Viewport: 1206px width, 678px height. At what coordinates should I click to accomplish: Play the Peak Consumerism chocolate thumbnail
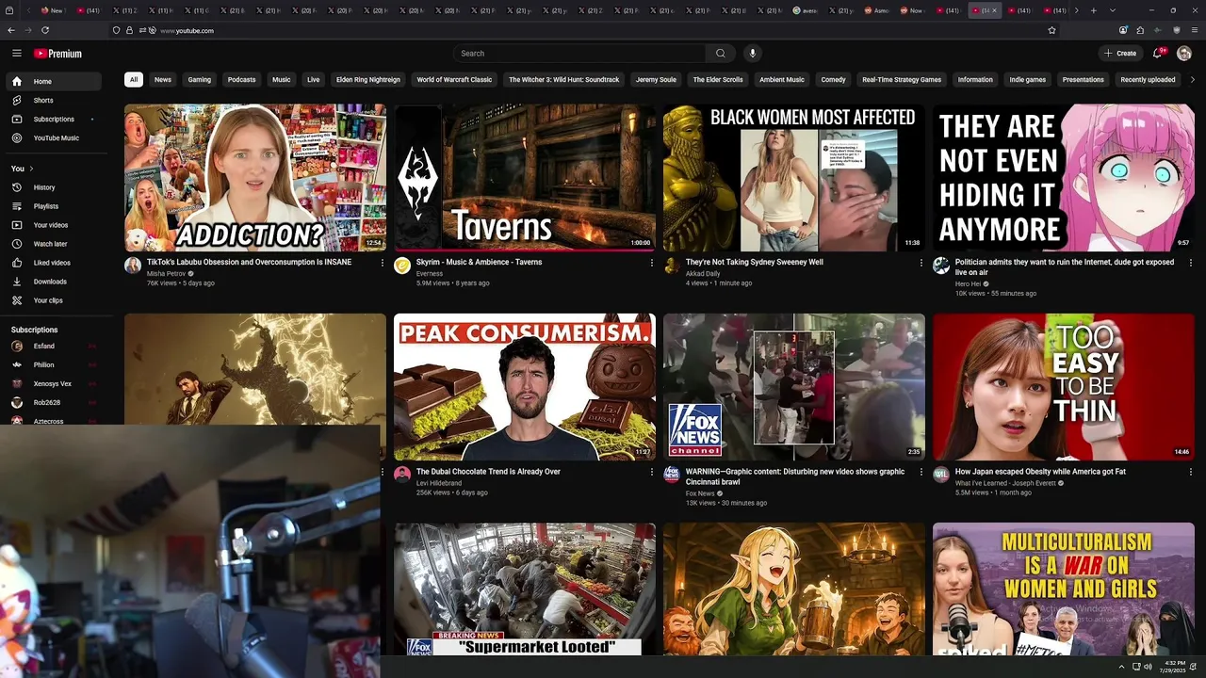click(x=525, y=387)
